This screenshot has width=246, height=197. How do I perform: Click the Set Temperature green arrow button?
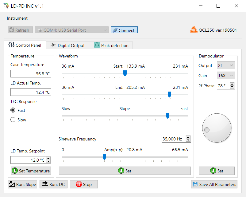coord(31,171)
